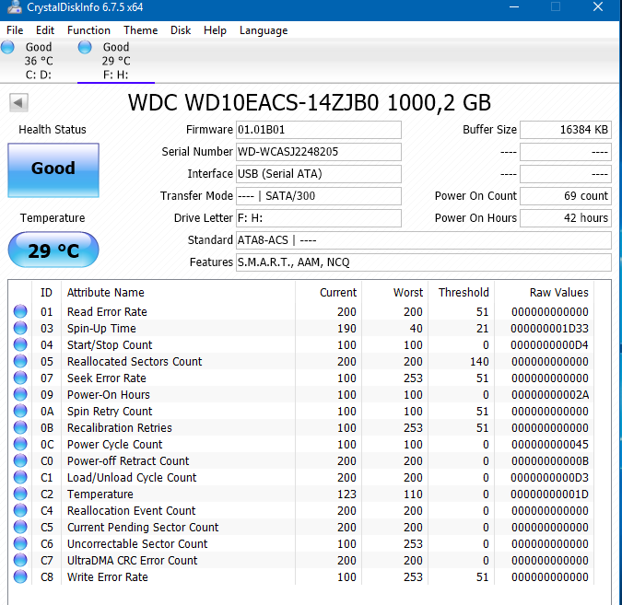Click status orb for Temperature attribute
Viewport: 622px width, 605px height.
pos(20,494)
